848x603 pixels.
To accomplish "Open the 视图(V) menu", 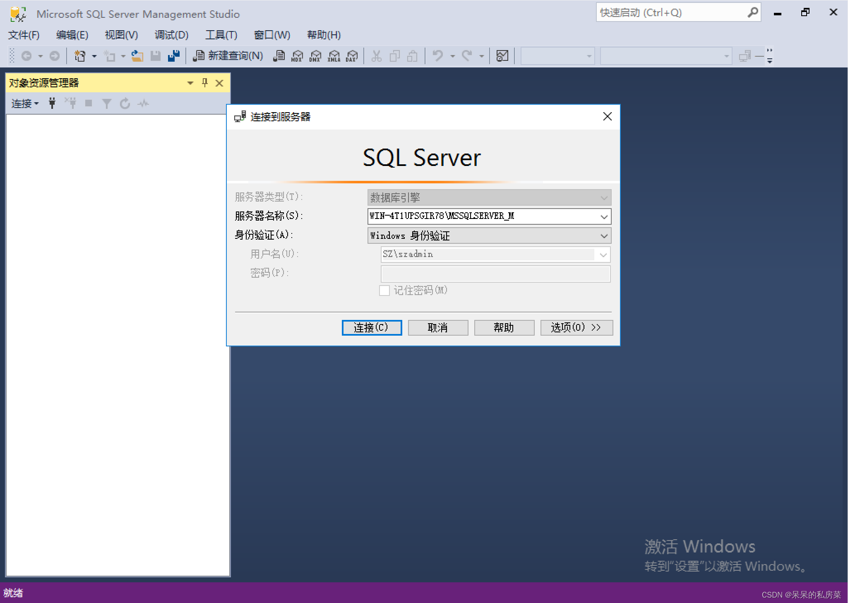I will pos(121,35).
